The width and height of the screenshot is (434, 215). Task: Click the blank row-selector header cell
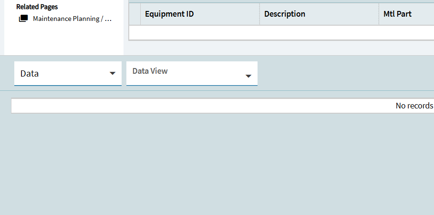pos(134,14)
